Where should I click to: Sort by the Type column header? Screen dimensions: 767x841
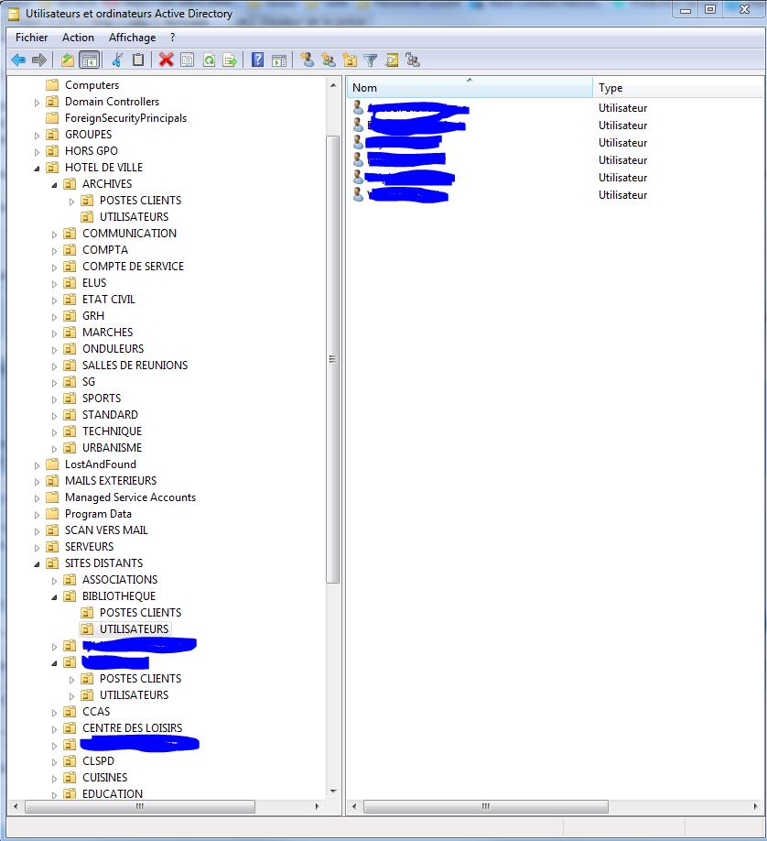[x=678, y=87]
